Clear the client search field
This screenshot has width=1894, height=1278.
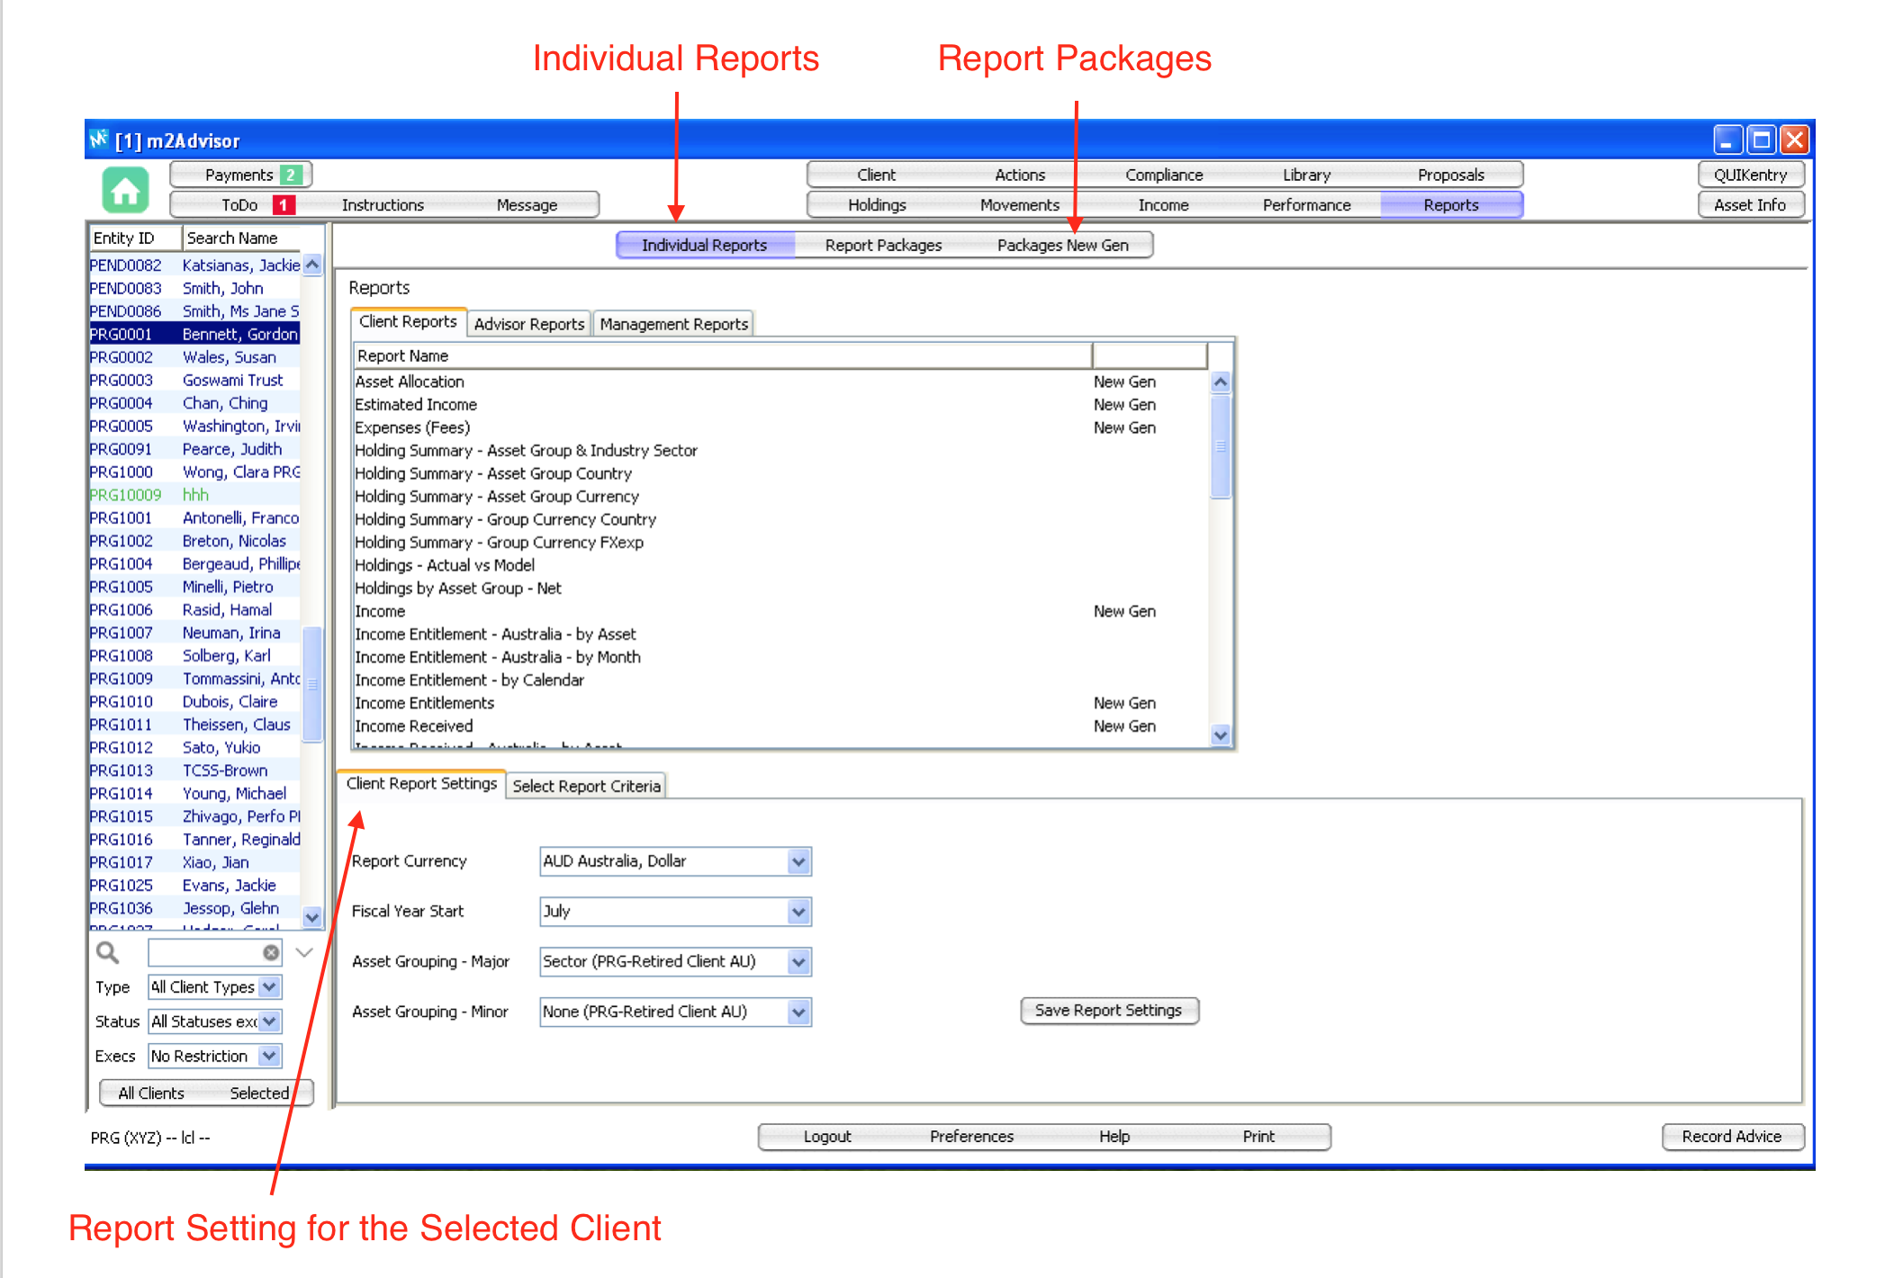click(x=270, y=952)
